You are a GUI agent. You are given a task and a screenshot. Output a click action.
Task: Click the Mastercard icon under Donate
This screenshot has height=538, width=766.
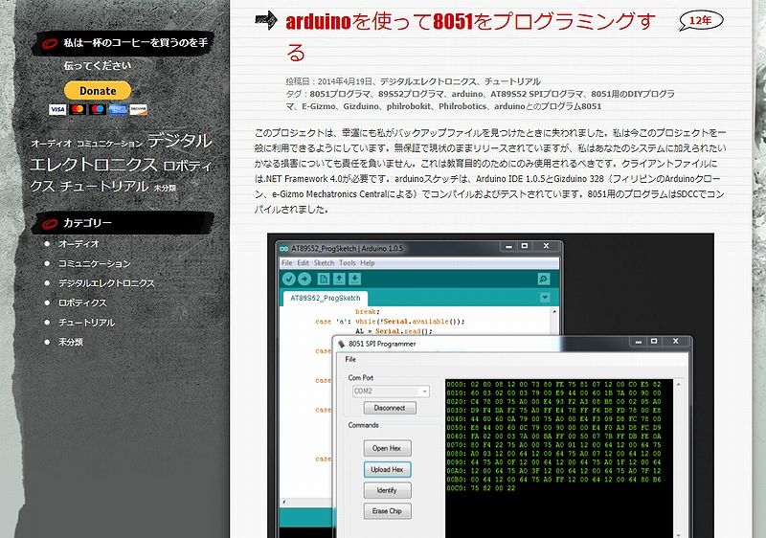78,109
